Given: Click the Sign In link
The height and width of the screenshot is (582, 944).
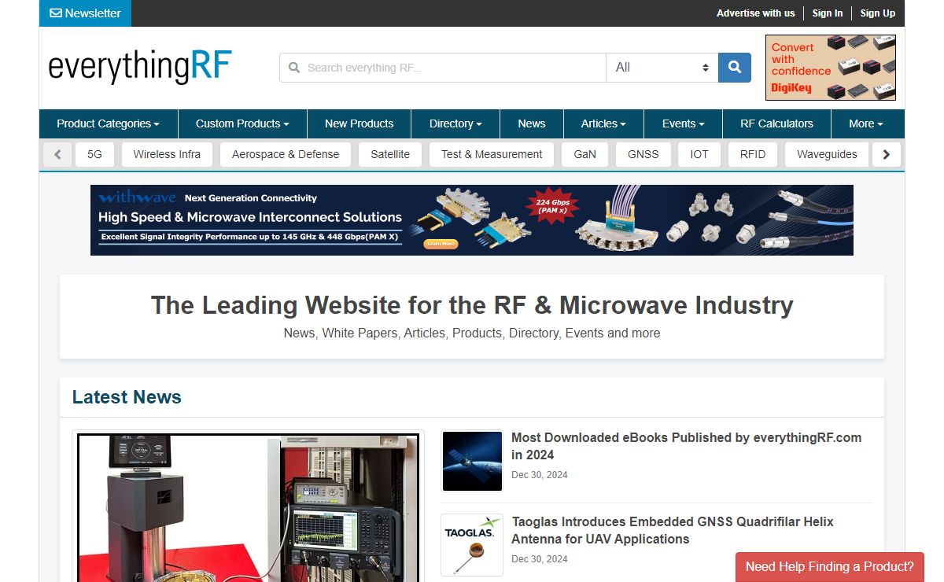Looking at the screenshot, I should (828, 13).
